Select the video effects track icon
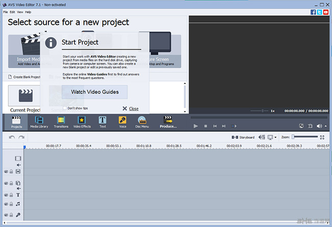Viewport: 332px width, 227px height. click(x=18, y=171)
